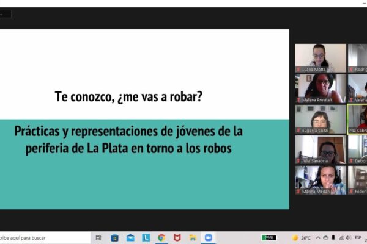Open network Wi-Fi settings in tray

point(341,238)
